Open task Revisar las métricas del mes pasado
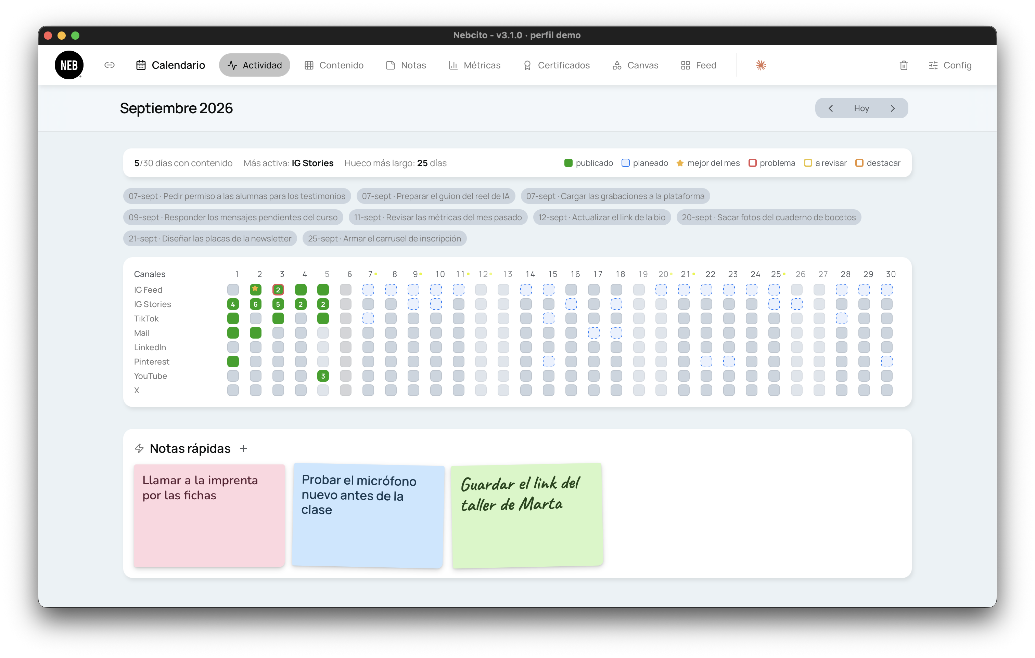1035x658 pixels. tap(437, 217)
